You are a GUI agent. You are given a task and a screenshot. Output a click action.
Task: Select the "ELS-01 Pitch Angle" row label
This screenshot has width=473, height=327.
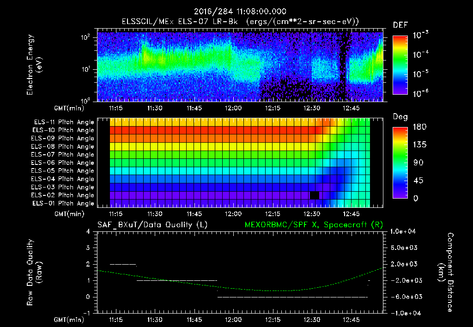63,204
